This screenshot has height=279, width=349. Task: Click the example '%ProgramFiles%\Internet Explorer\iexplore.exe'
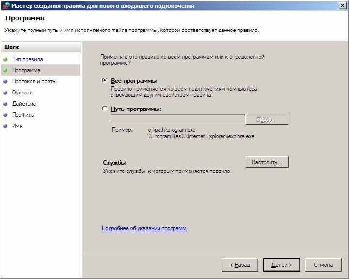point(201,136)
